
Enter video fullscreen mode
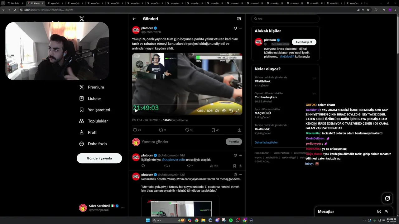(x=238, y=111)
